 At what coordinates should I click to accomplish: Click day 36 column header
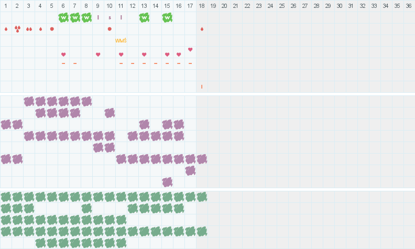(409, 5)
